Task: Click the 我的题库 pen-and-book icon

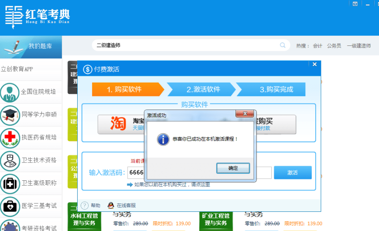Action: (x=14, y=48)
